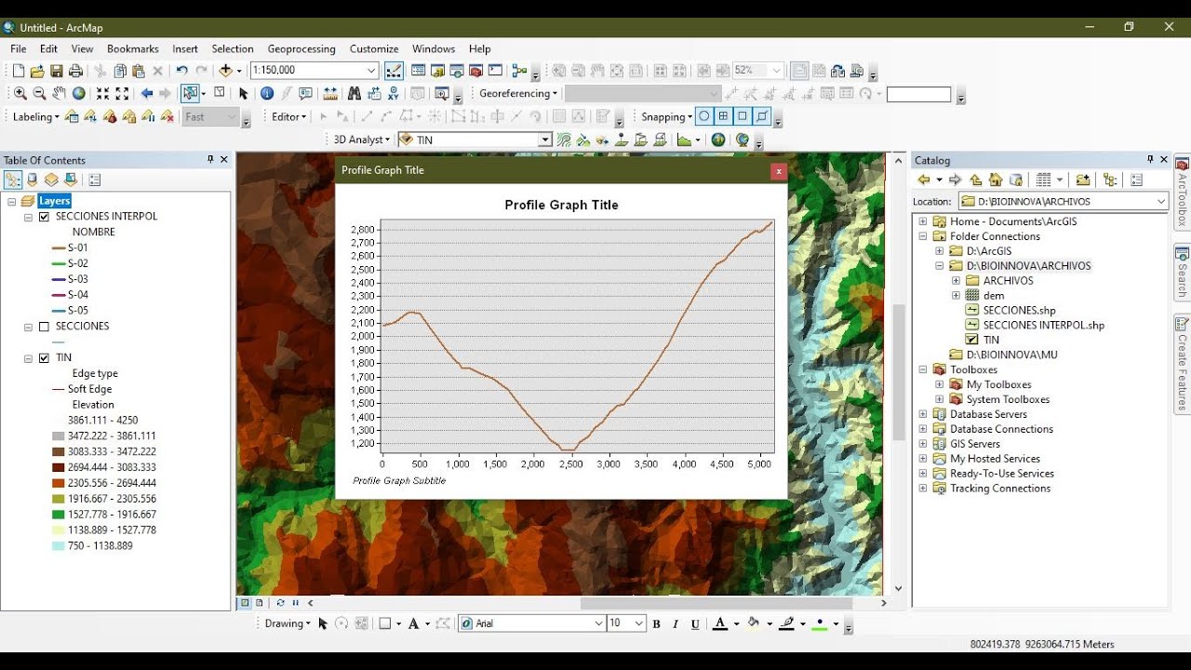Select the Pan hand tool
1191x670 pixels.
coord(60,94)
